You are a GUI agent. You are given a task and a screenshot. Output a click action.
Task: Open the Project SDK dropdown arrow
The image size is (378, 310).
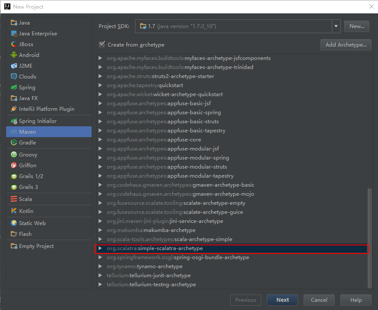(x=336, y=26)
